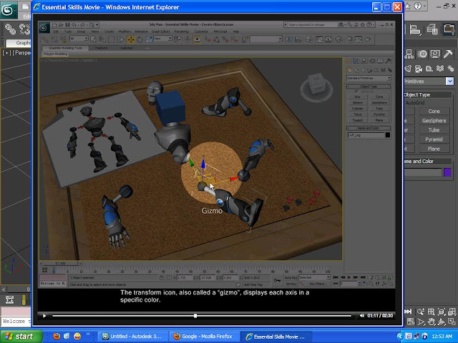Toggle selection lock icon on movie status bar
The height and width of the screenshot is (343, 458).
coord(161,277)
